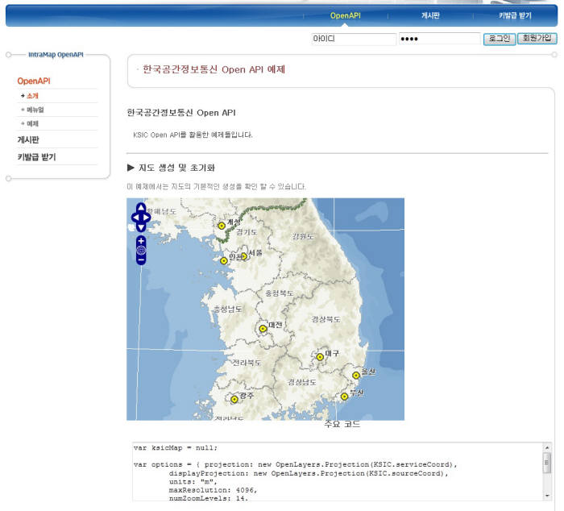Pan the map east with right arrow

(x=147, y=218)
